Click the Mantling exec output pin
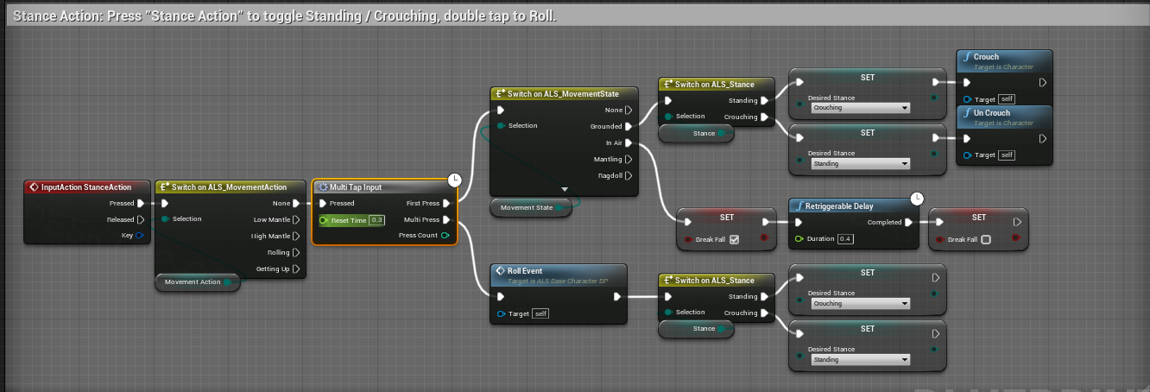Viewport: 1150px width, 392px height. point(628,159)
